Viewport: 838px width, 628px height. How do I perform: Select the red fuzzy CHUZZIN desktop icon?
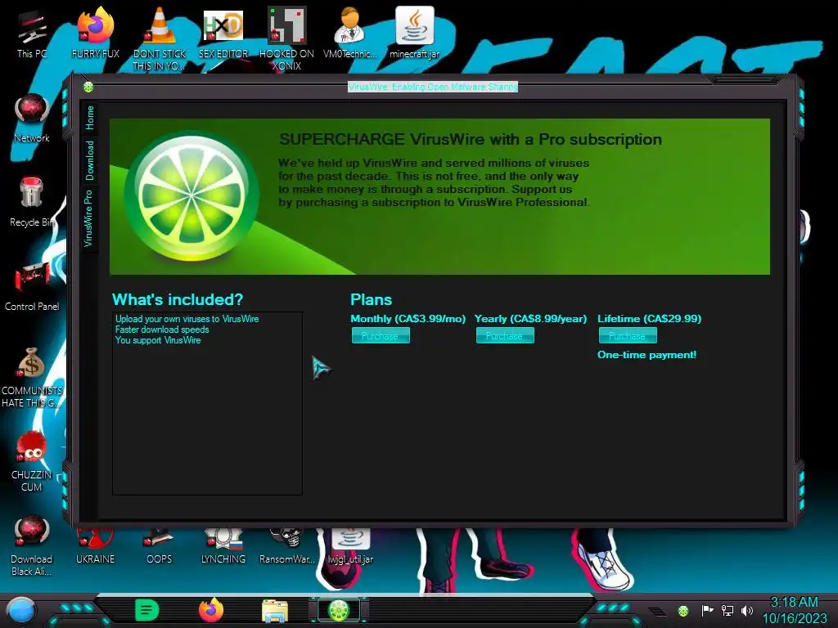32,461
